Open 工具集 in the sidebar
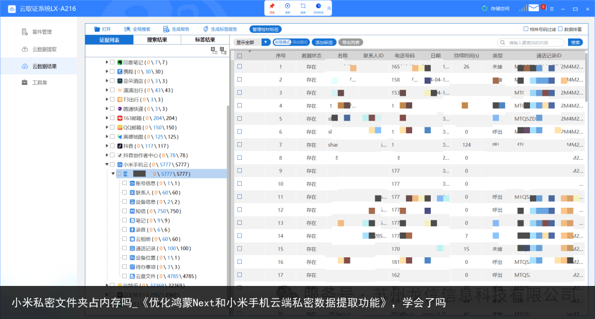This screenshot has height=319, width=595. tap(35, 83)
